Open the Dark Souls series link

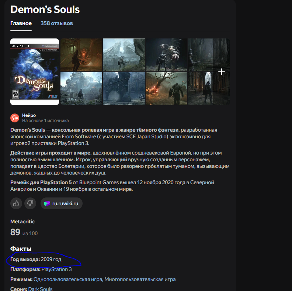(x=40, y=289)
